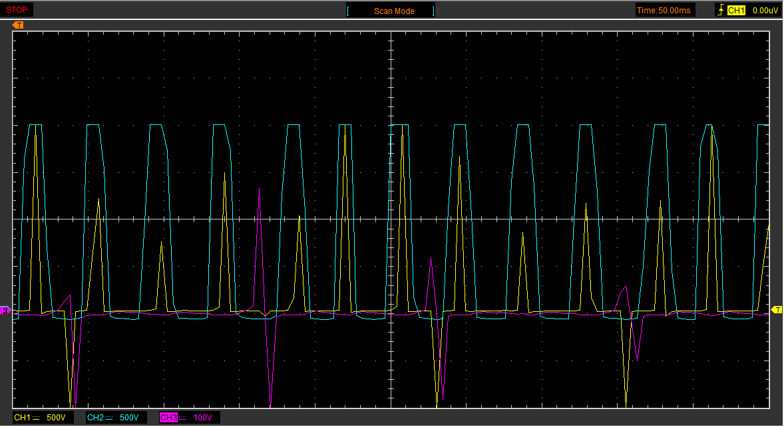
Task: Select the yellow CH1 trigger source badge
Action: [x=735, y=11]
